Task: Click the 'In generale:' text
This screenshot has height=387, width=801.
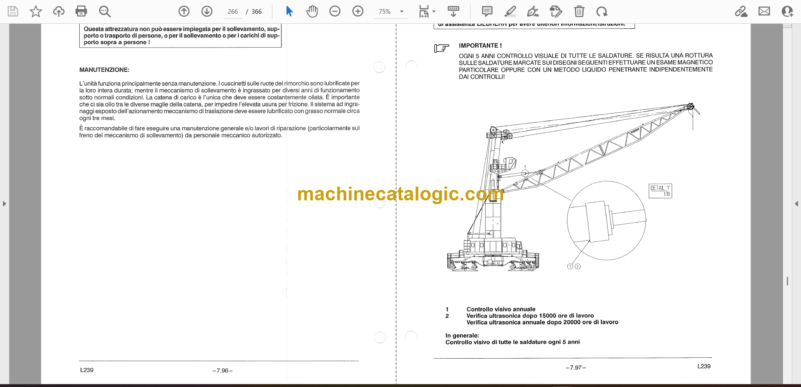Action: pyautogui.click(x=462, y=336)
